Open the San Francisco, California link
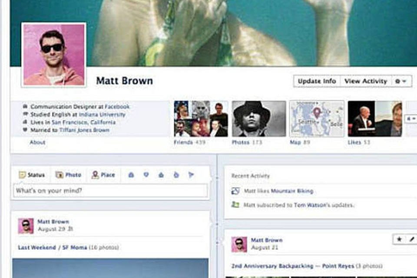 click(83, 122)
